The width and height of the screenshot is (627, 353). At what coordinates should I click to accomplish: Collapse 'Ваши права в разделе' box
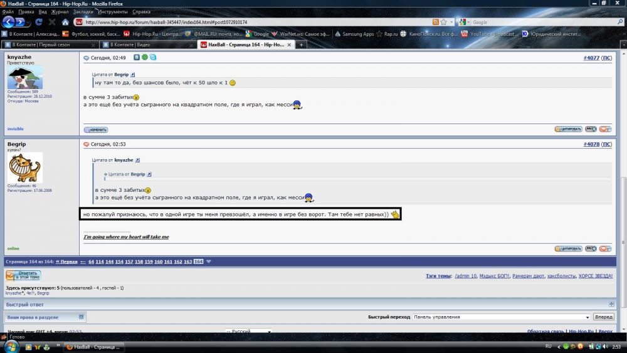pos(81,317)
